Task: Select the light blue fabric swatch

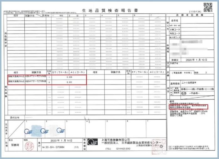Action: point(37,131)
